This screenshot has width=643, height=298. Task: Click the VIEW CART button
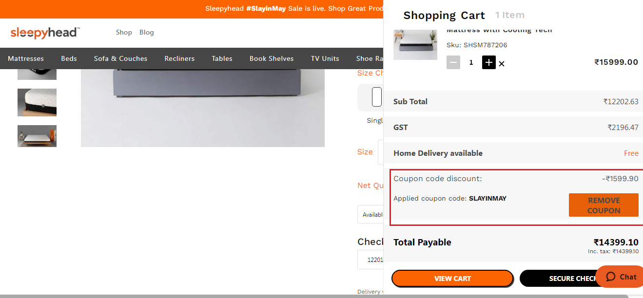[452, 278]
